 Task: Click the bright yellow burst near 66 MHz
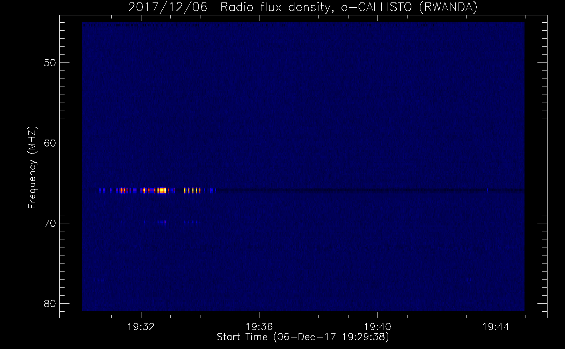161,190
